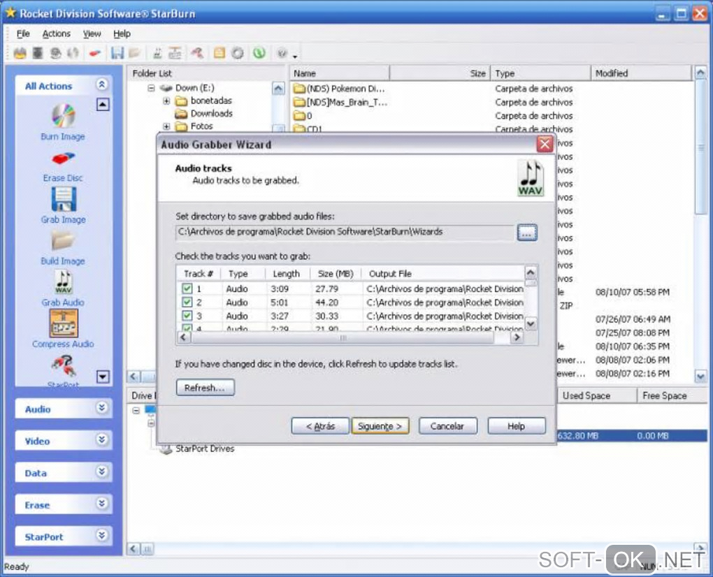
Task: Collapse the Down (E:) tree node
Action: [x=151, y=88]
